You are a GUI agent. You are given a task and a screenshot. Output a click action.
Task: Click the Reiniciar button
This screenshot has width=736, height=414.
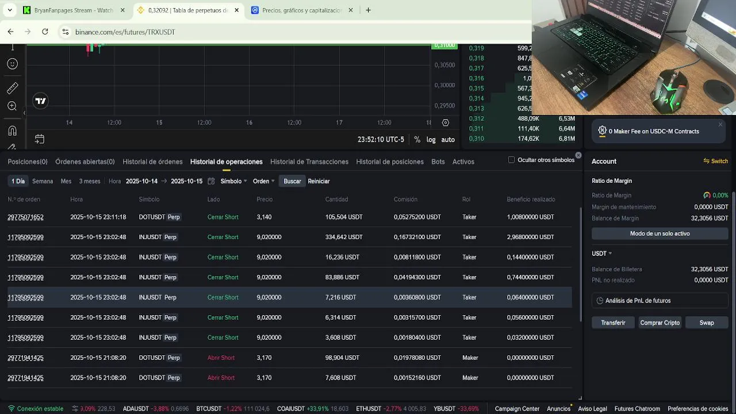coord(319,181)
